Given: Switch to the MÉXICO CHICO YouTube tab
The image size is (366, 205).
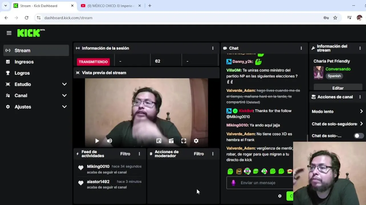Looking at the screenshot, I should pos(110,6).
